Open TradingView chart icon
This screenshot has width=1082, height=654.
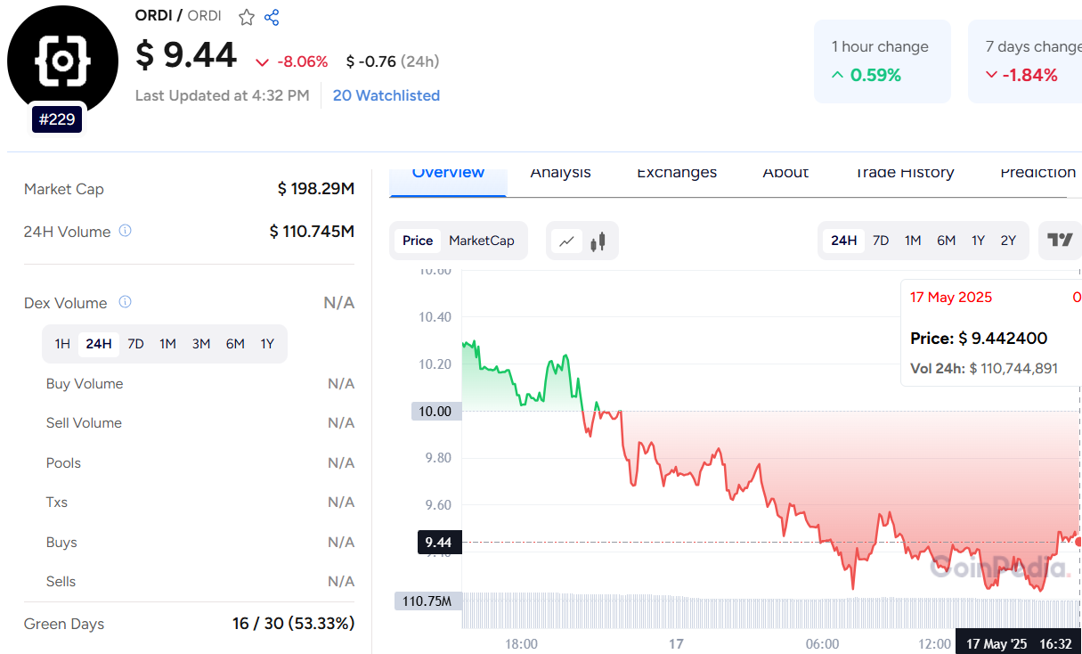pyautogui.click(x=1060, y=240)
